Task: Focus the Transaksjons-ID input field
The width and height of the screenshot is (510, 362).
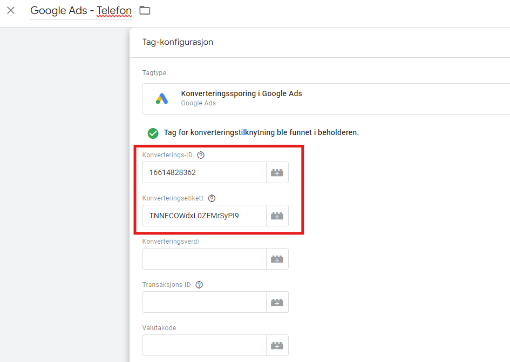Action: tap(205, 302)
